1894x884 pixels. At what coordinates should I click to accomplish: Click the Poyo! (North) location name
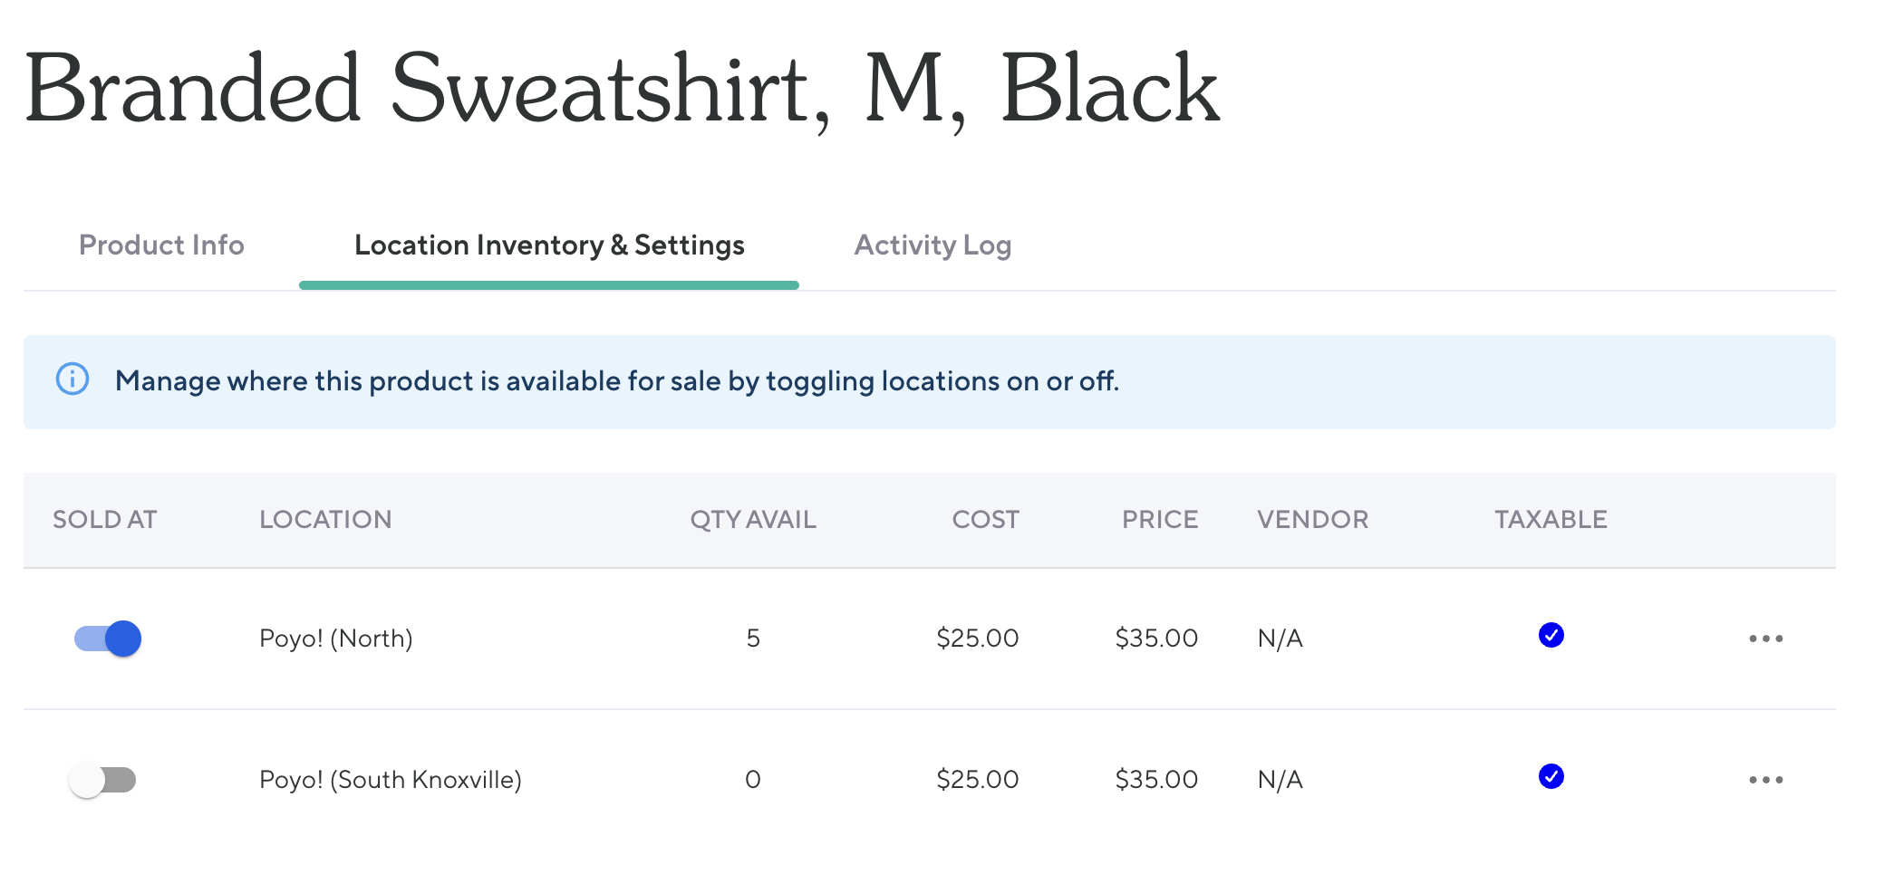(336, 639)
